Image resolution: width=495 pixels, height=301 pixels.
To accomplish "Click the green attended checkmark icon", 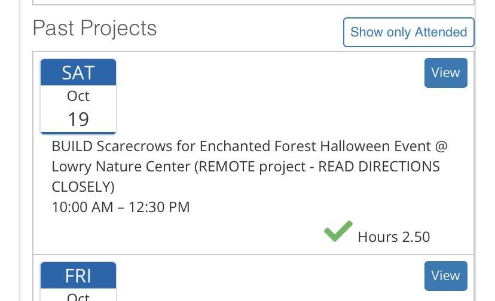I will point(338,231).
